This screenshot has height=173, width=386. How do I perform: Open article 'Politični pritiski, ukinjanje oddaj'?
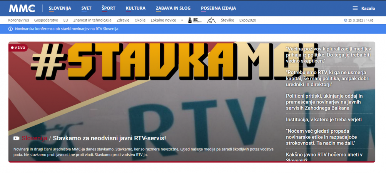pyautogui.click(x=324, y=102)
